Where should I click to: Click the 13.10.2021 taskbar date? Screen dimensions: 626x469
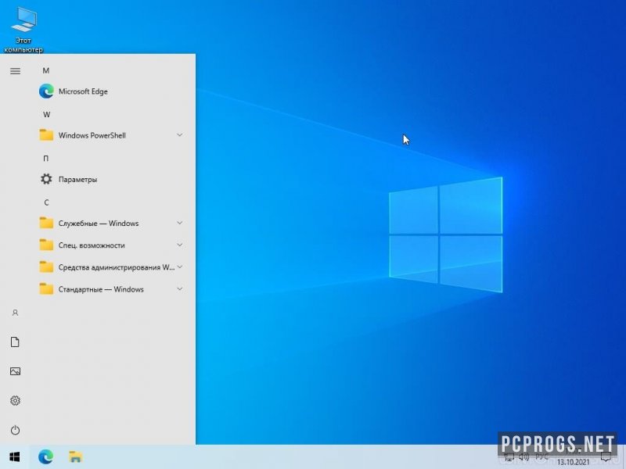tap(573, 462)
